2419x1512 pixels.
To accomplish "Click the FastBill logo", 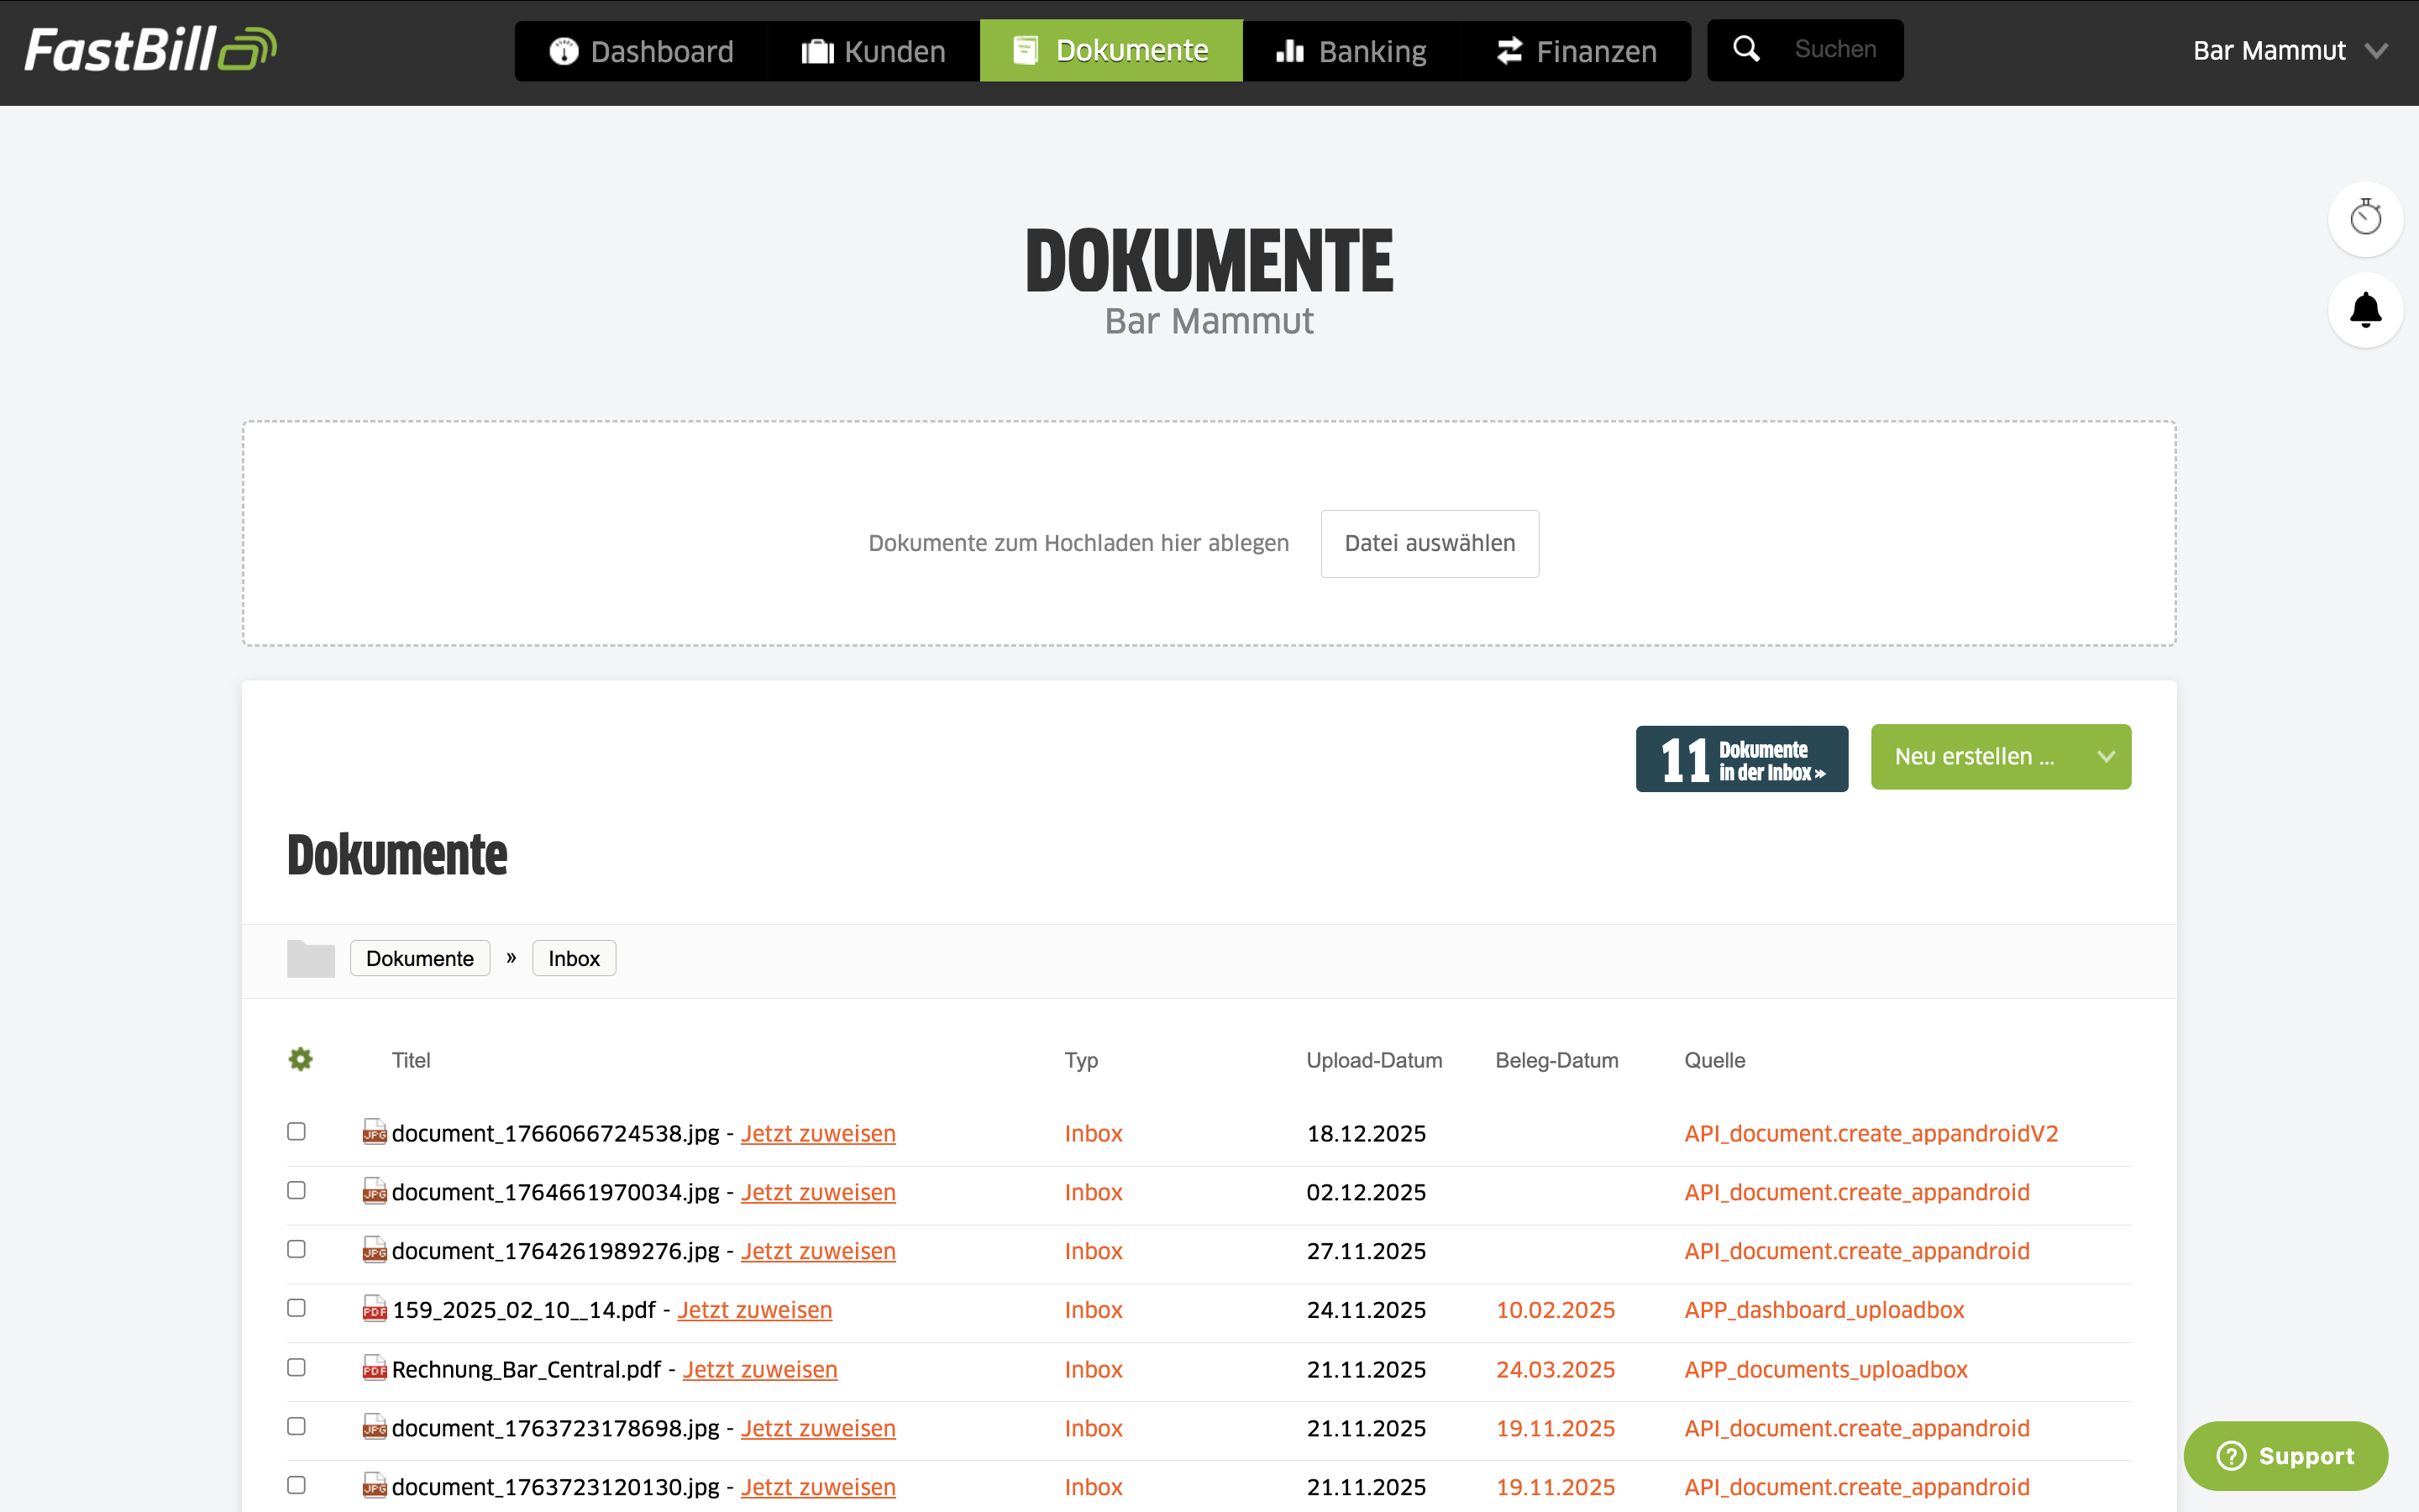I will pyautogui.click(x=150, y=50).
